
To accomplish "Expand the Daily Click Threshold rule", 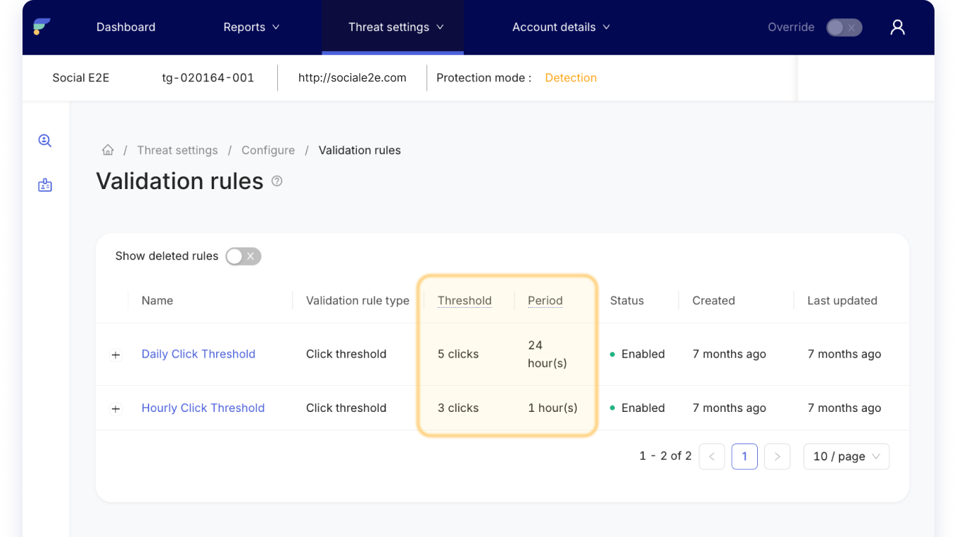I will 115,354.
